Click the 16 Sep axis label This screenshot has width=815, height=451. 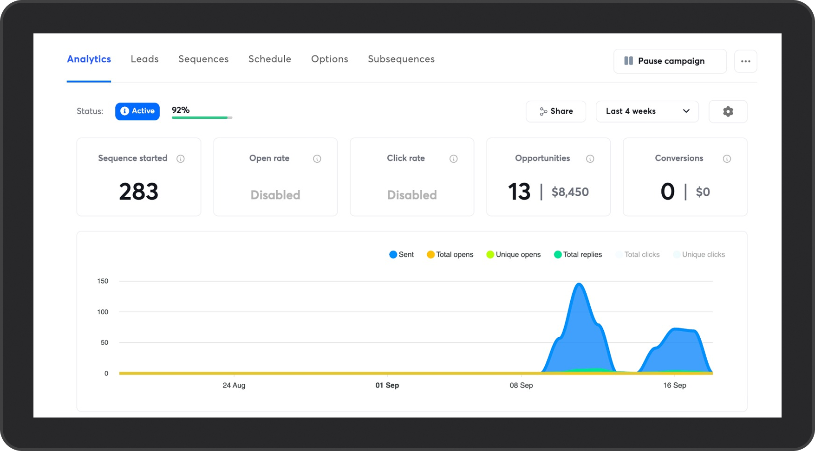pyautogui.click(x=675, y=385)
